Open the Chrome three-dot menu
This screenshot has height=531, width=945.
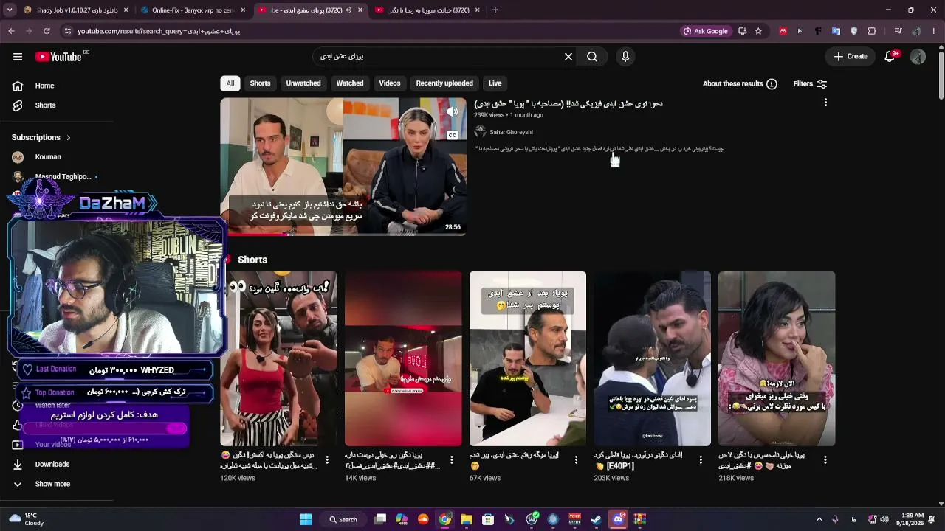click(x=934, y=31)
